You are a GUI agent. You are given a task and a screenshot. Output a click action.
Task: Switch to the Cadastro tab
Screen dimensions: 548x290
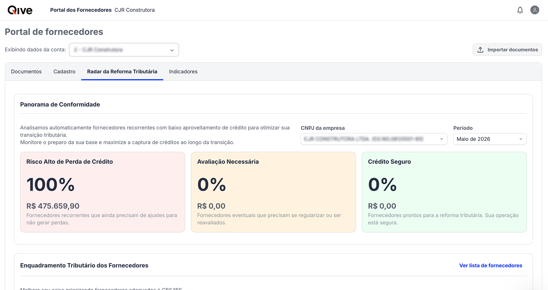point(65,71)
